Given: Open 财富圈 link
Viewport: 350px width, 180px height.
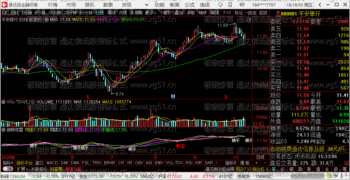Looking at the screenshot, I should click(56, 169).
